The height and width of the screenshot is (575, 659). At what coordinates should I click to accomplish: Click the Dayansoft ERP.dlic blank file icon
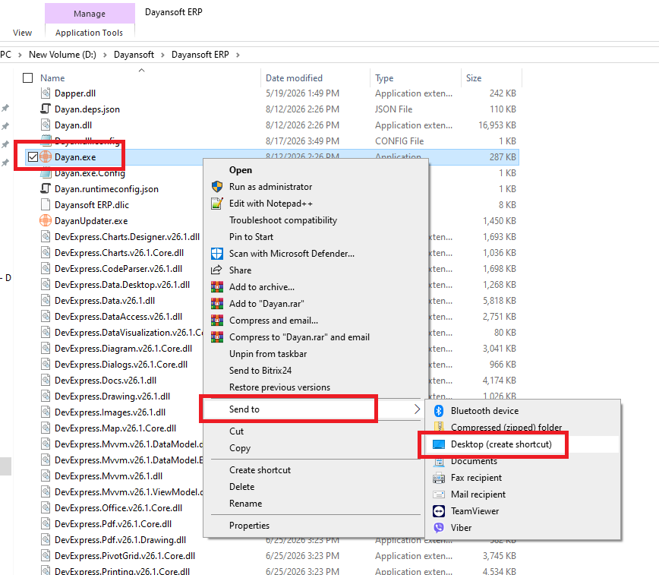click(x=46, y=205)
